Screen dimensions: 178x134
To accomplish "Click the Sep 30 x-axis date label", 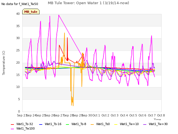I will (87, 115).
